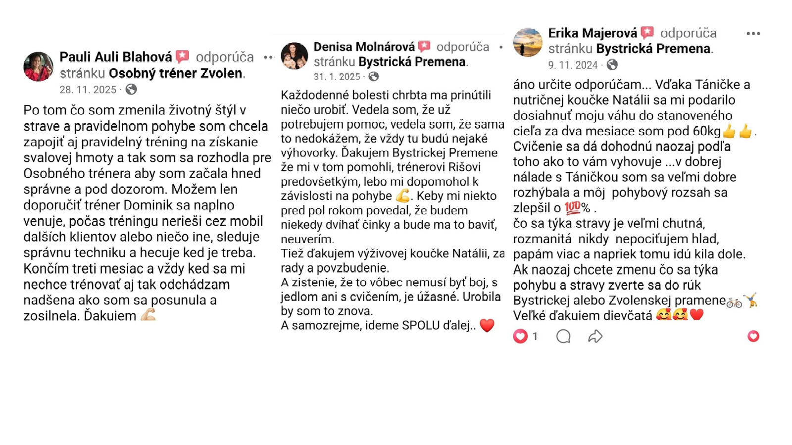Click the globe privacy icon on Erika's post

(x=612, y=65)
